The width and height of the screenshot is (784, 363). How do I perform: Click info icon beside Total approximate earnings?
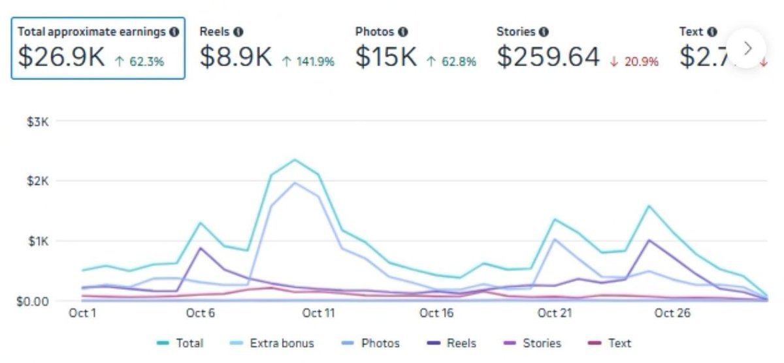[x=174, y=31]
